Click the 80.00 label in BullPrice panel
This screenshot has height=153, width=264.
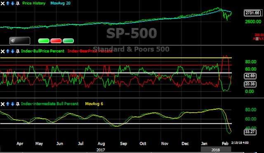(x=251, y=62)
